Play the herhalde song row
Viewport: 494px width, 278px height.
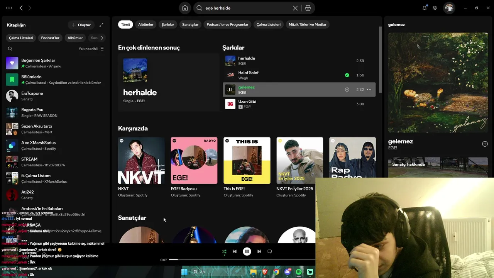pyautogui.click(x=299, y=61)
